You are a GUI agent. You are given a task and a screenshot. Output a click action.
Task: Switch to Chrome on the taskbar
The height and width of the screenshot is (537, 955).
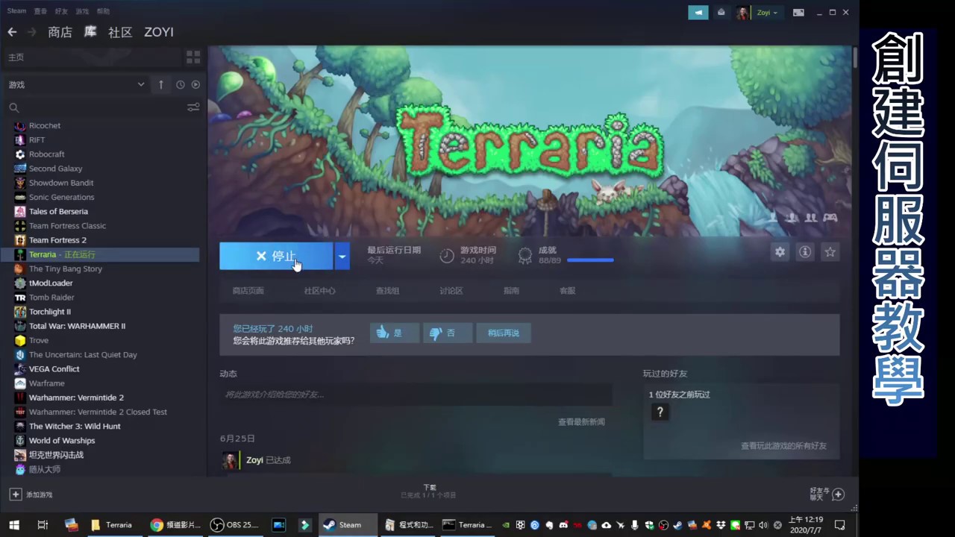(x=175, y=525)
